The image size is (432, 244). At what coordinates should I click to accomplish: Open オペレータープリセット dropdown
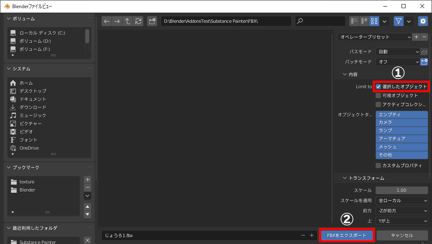point(375,37)
